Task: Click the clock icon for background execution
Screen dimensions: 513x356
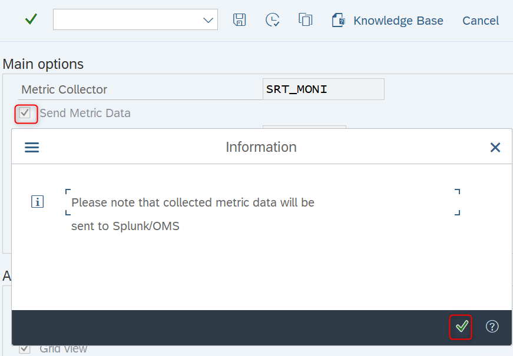Action: click(272, 20)
